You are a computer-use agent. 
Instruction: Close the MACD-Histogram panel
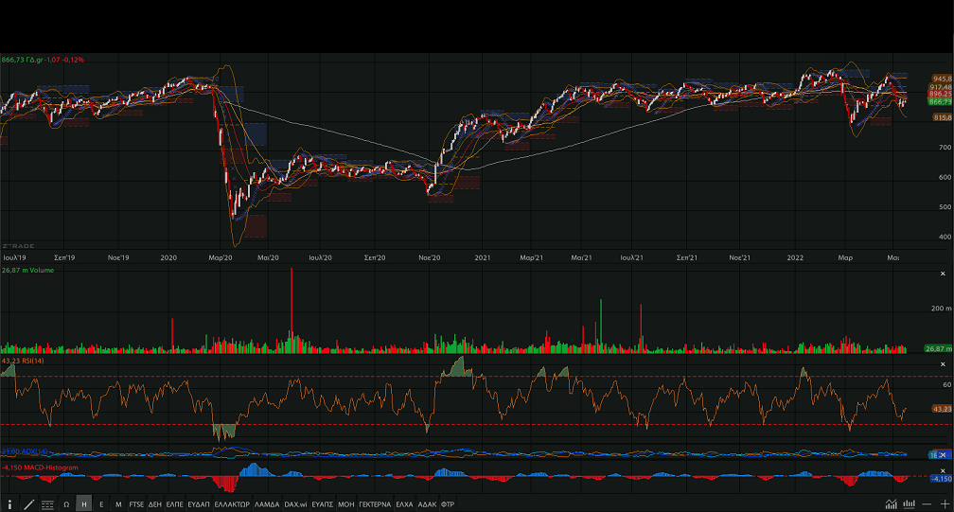point(943,467)
